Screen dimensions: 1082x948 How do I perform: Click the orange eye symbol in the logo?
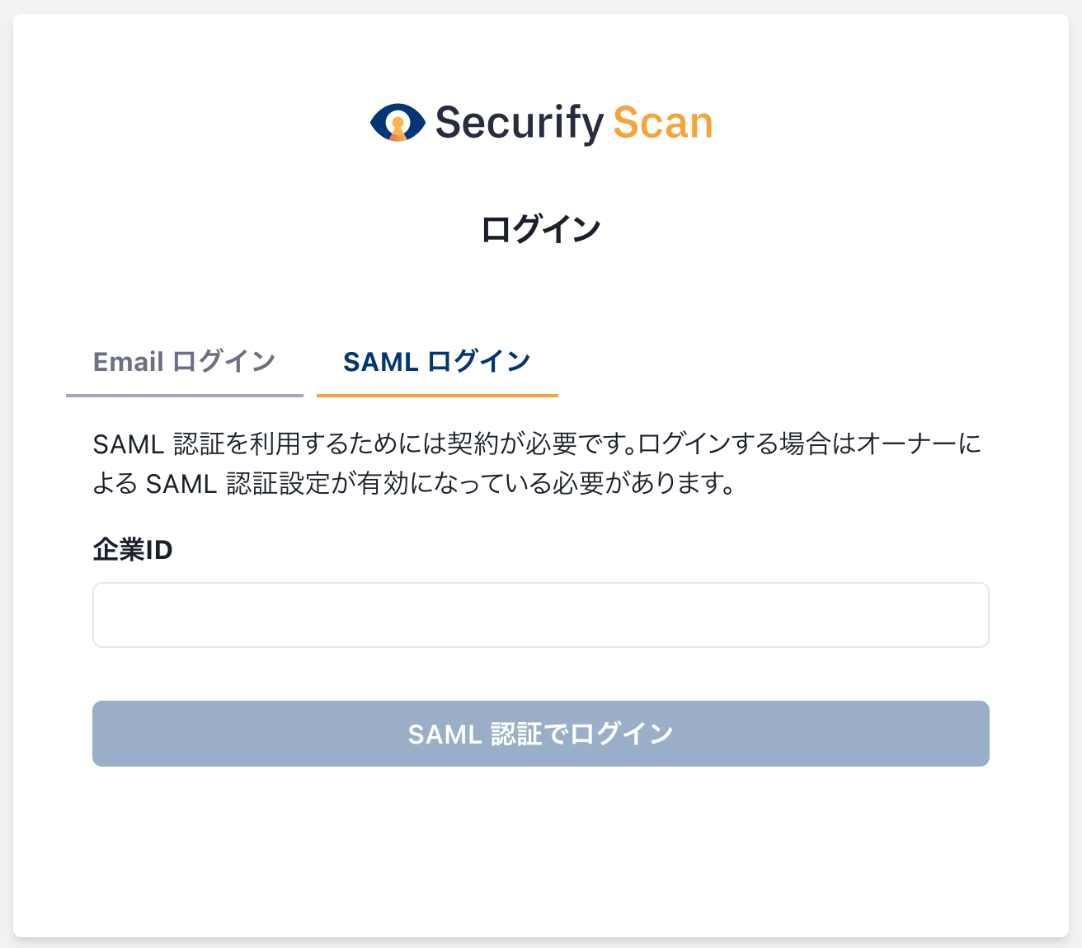coord(399,122)
